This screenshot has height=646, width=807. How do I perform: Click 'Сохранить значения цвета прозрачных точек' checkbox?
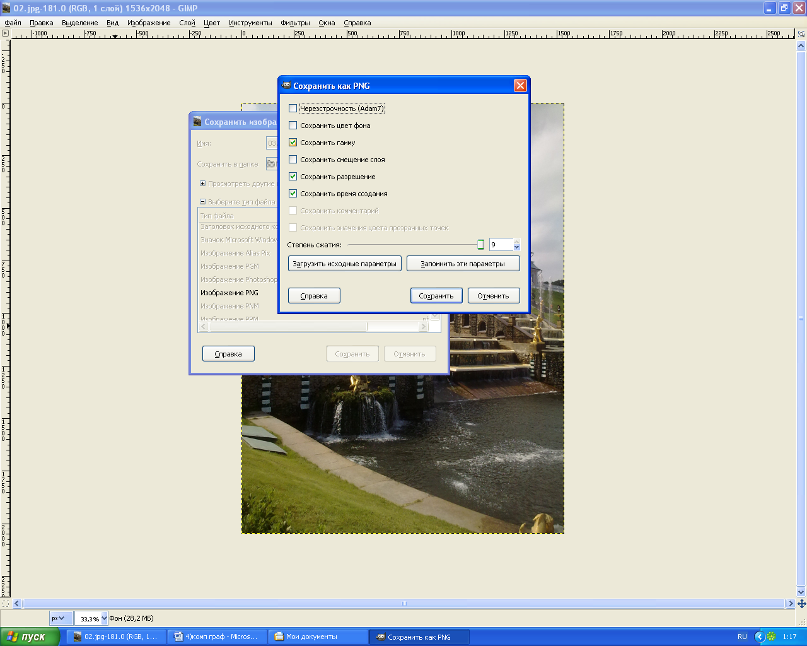click(293, 228)
